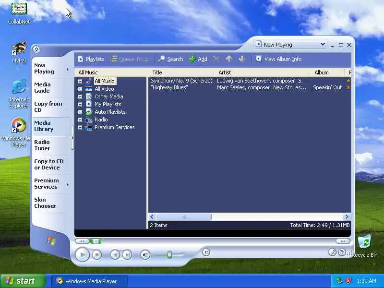Click the Search toolbar button
The width and height of the screenshot is (384, 288).
click(x=170, y=59)
